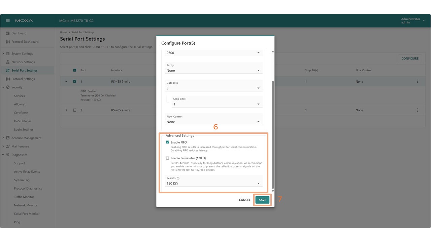Open the Dashboard sidebar icon

click(x=8, y=33)
